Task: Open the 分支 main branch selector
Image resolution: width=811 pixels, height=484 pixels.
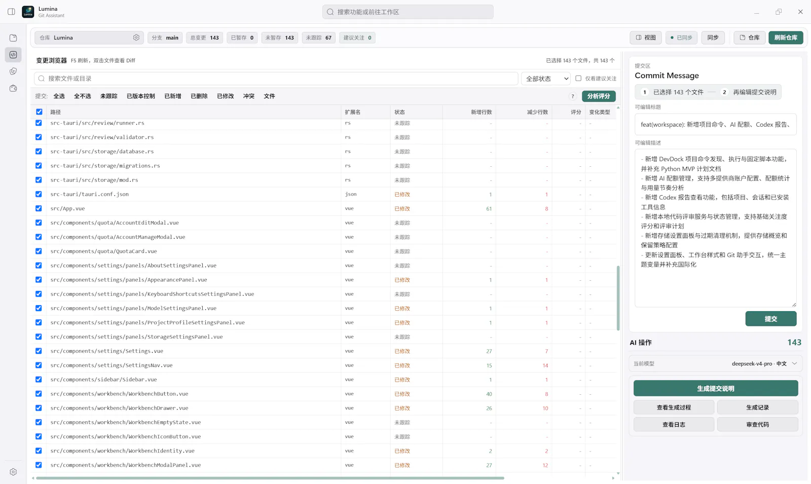Action: (x=165, y=38)
